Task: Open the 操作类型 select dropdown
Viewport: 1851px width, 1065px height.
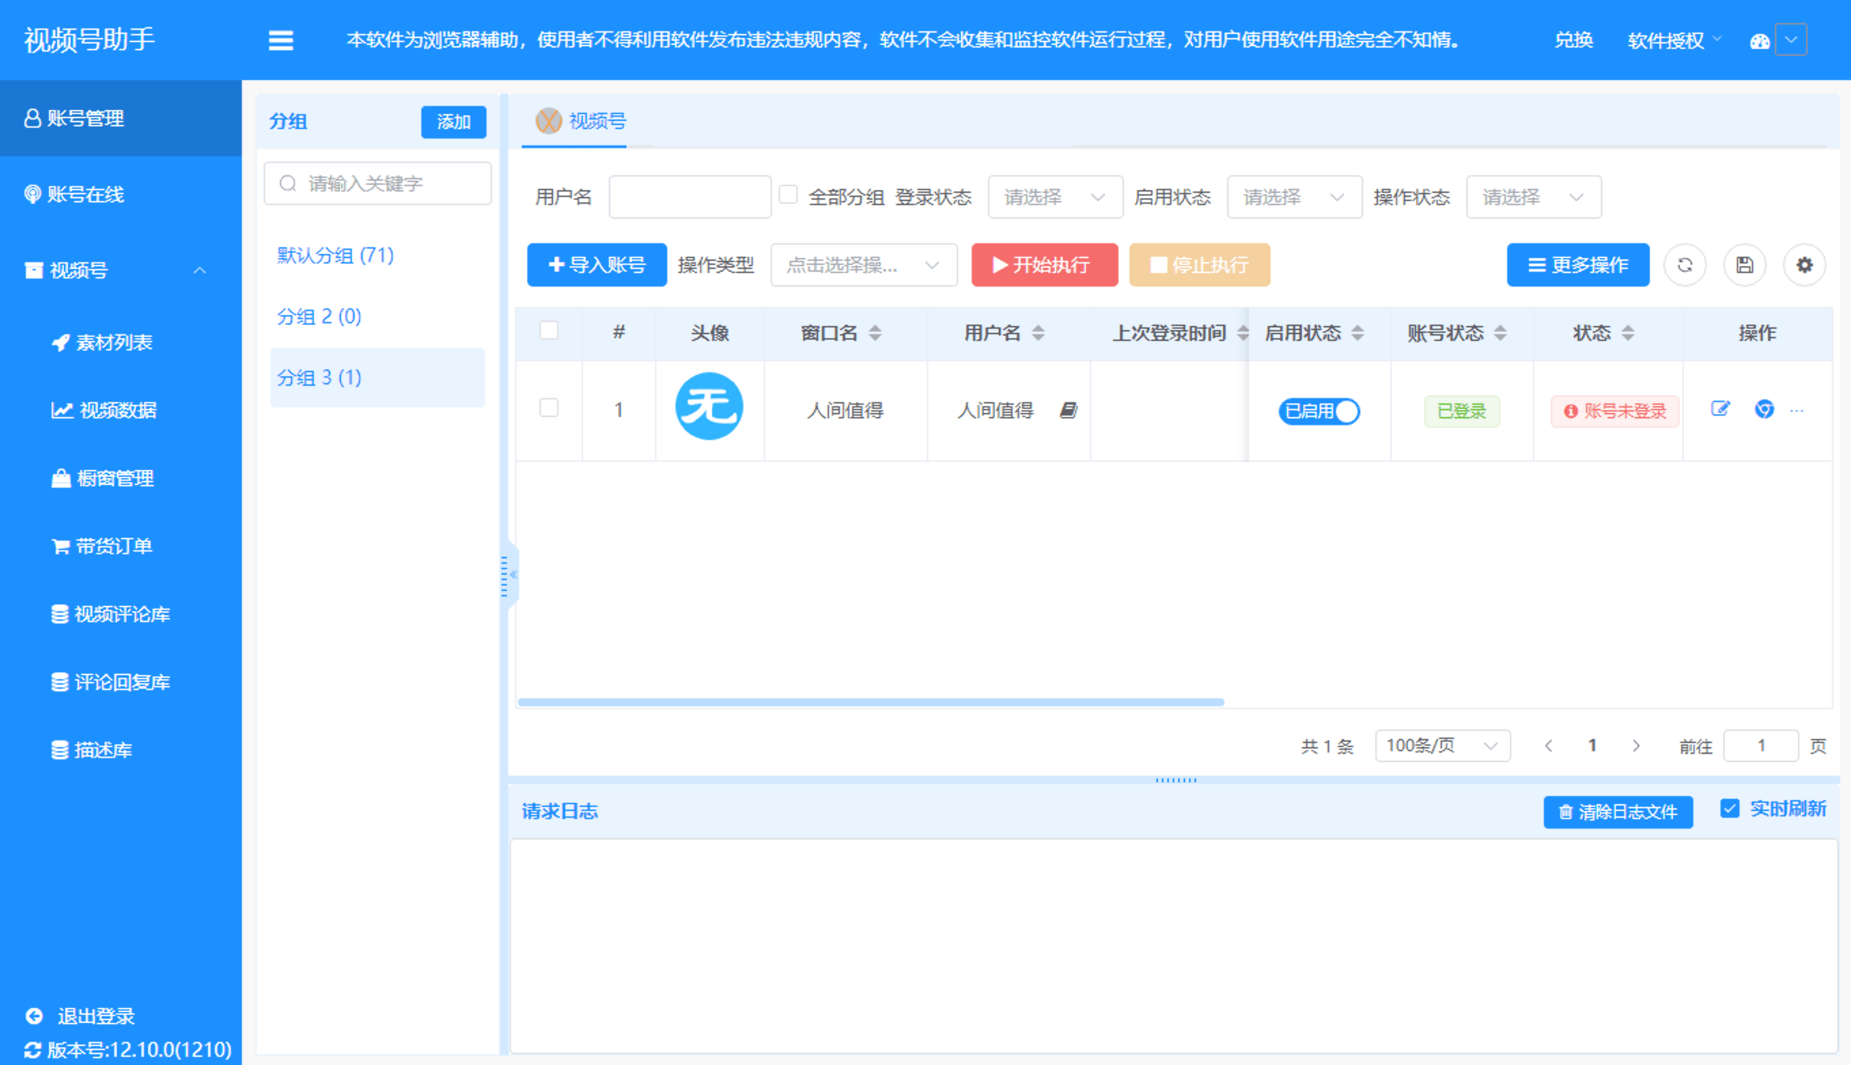Action: coord(863,265)
